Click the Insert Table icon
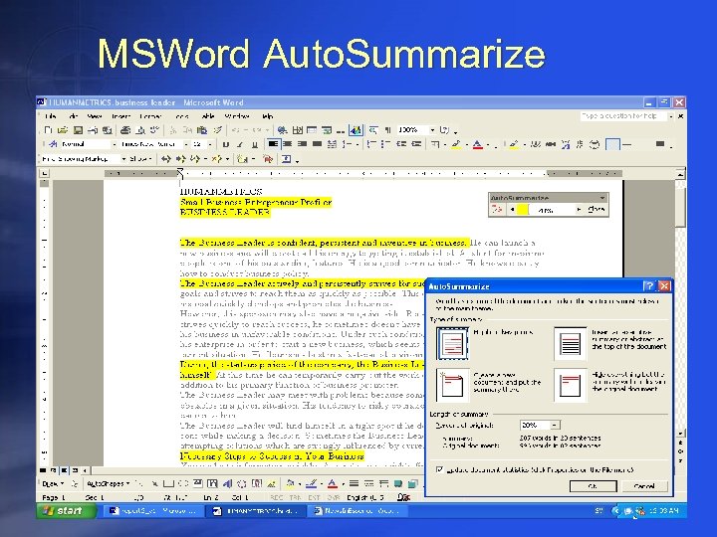717x537 pixels. pos(312,130)
